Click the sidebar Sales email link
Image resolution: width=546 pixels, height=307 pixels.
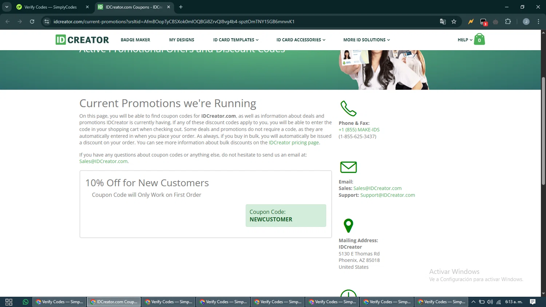click(377, 188)
